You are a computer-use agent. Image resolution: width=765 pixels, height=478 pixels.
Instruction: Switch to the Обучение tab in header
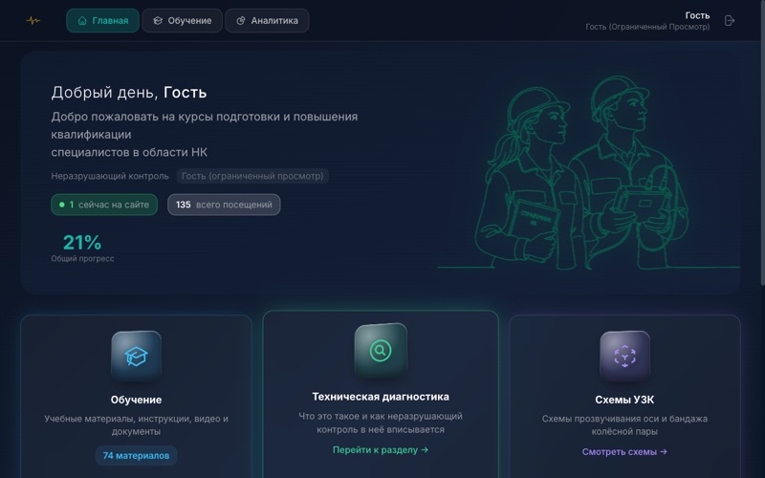[182, 20]
